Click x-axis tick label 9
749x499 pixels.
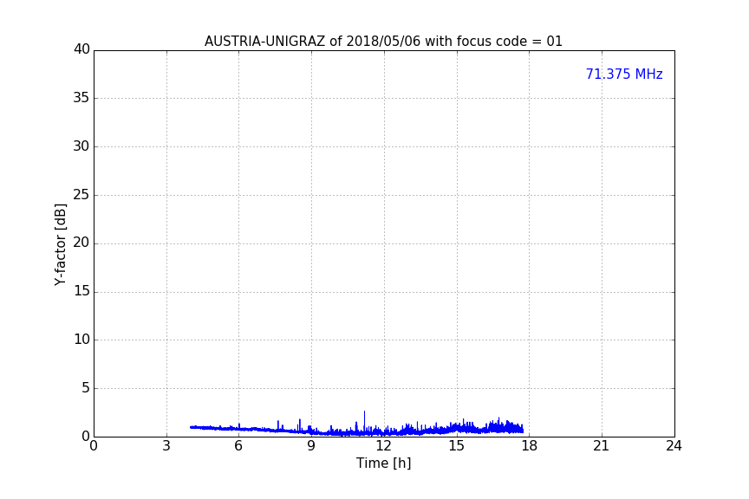(x=311, y=446)
